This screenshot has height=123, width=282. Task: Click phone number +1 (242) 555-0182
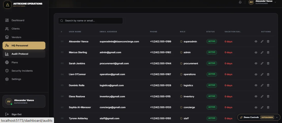tap(161, 52)
